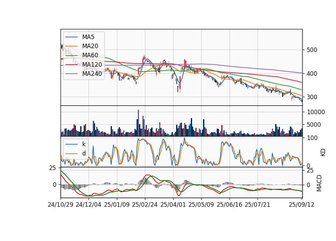The height and width of the screenshot is (241, 336).
Task: Click the 24/12/04 date label
Action: 88,205
